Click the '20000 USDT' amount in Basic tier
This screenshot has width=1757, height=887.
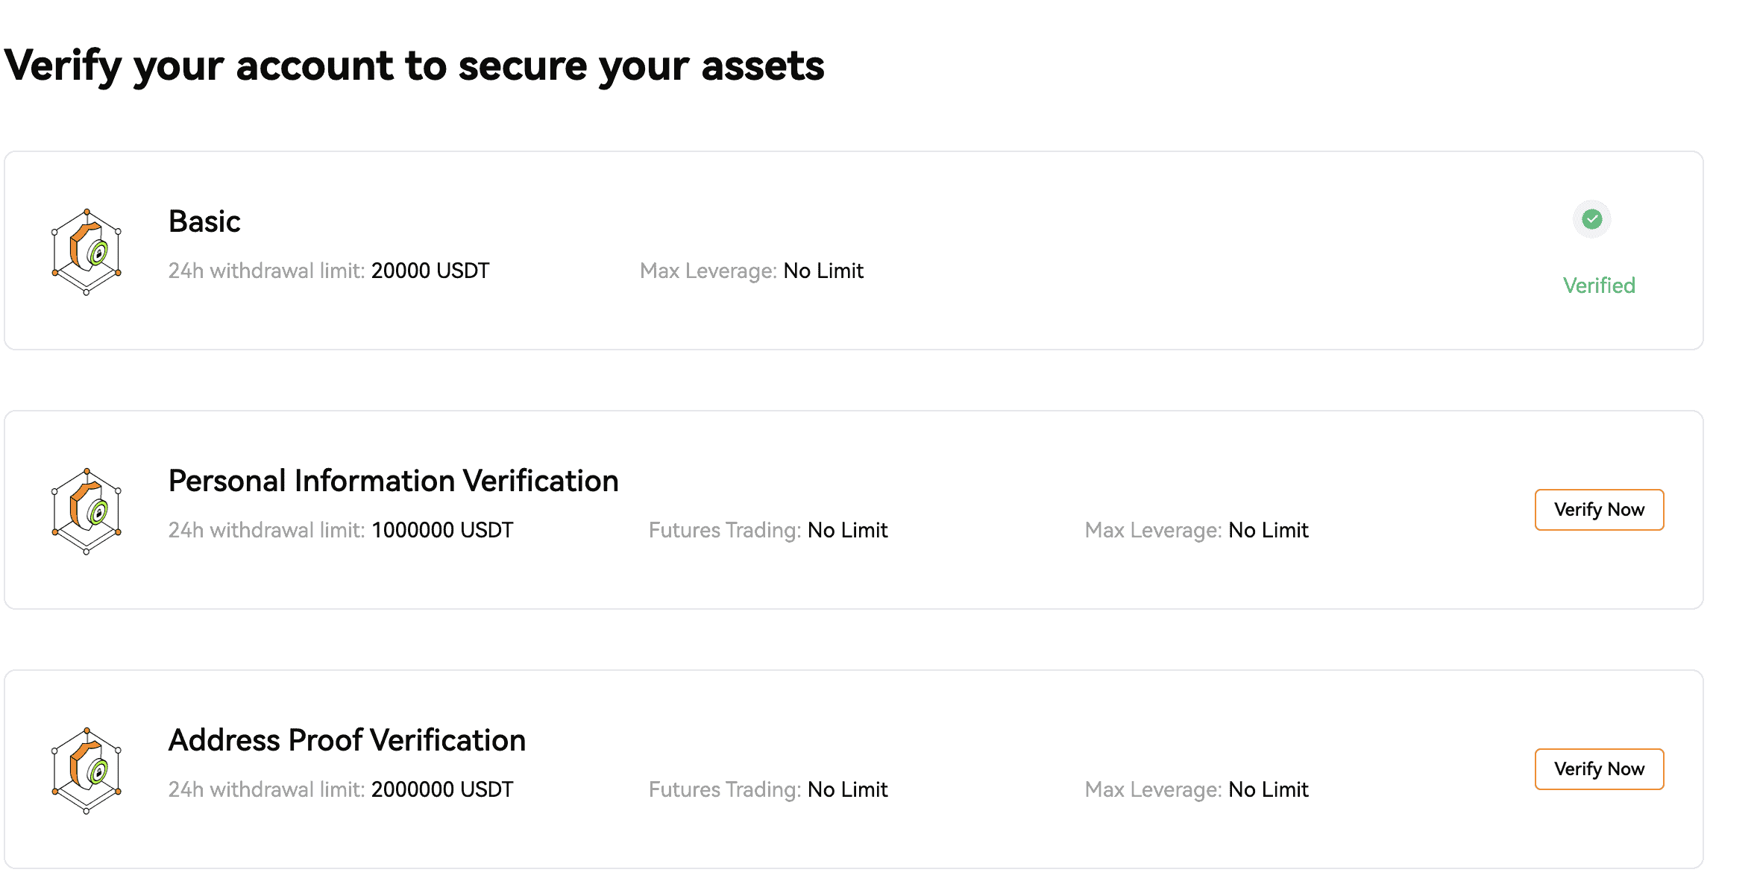[430, 271]
